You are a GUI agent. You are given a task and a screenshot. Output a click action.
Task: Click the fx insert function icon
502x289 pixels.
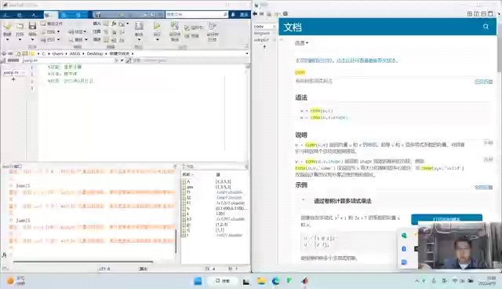[114, 24]
